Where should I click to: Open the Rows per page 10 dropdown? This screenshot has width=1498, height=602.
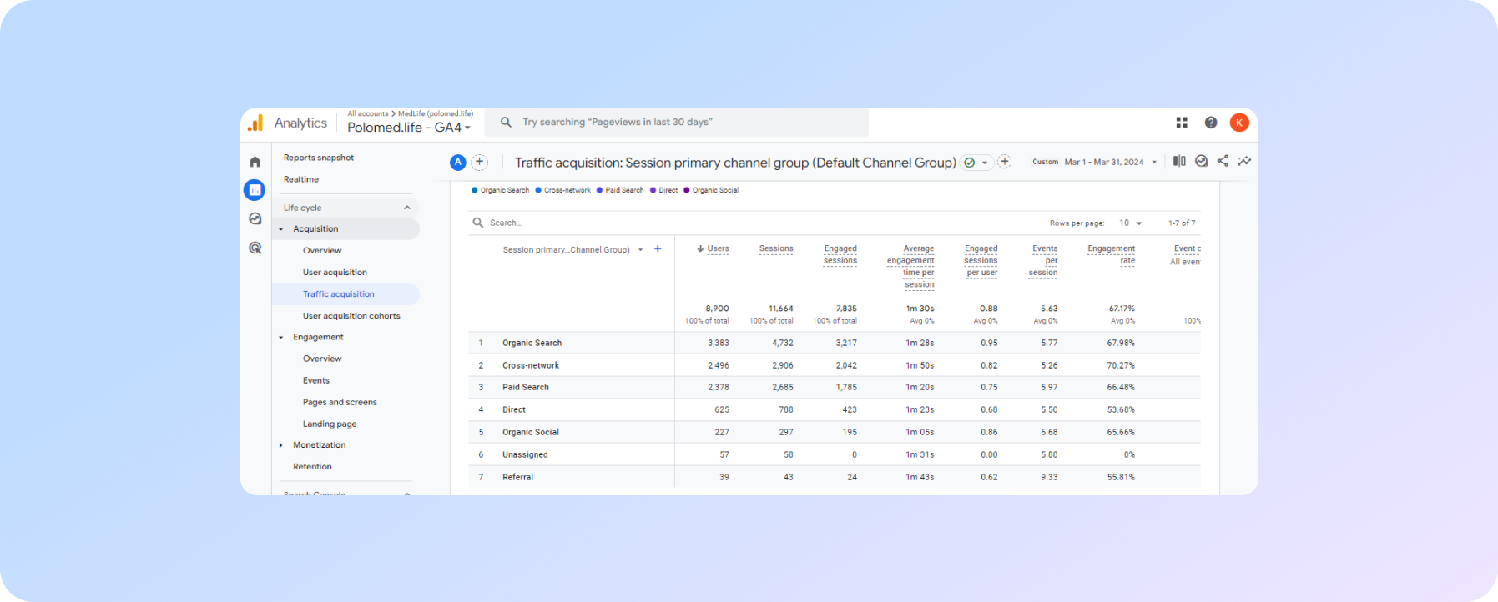pyautogui.click(x=1130, y=223)
